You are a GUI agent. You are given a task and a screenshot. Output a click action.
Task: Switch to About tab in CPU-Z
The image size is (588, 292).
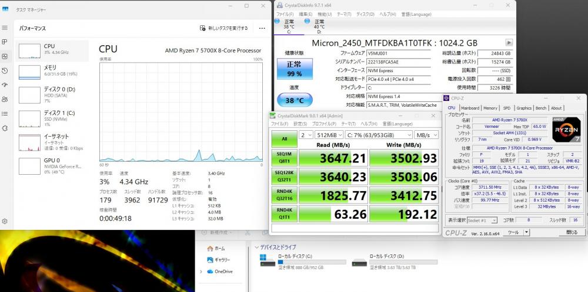[556, 108]
